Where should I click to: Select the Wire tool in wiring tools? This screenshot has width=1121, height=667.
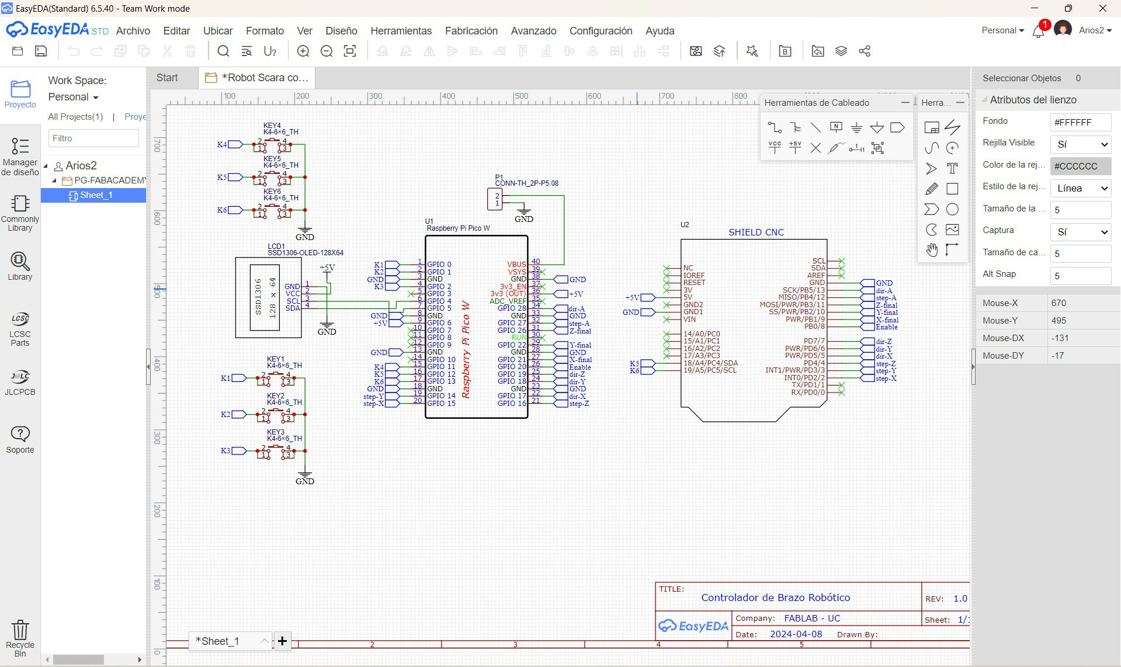(775, 127)
